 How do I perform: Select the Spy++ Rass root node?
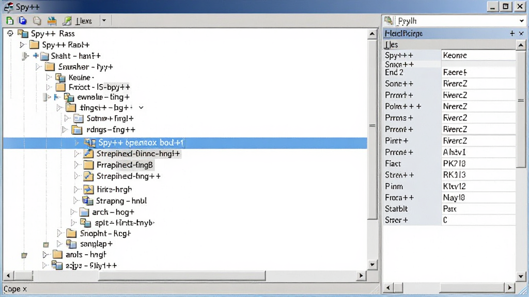click(x=53, y=34)
